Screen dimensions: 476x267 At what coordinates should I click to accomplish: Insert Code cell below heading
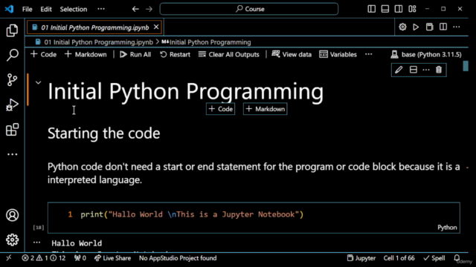coord(221,109)
